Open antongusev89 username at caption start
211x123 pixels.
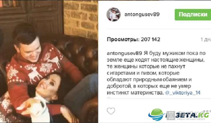124,53
